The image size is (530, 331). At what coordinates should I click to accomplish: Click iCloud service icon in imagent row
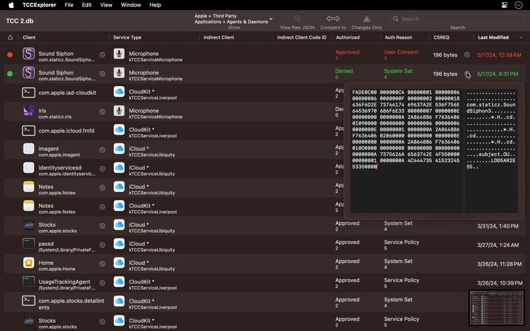(119, 149)
